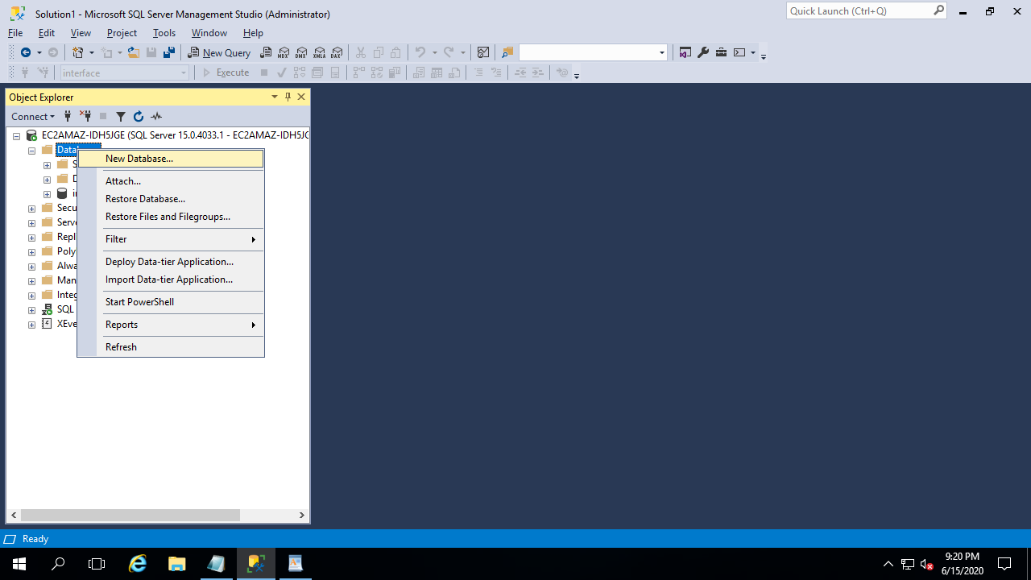Open the Windows Start menu
The width and height of the screenshot is (1031, 580).
point(19,564)
